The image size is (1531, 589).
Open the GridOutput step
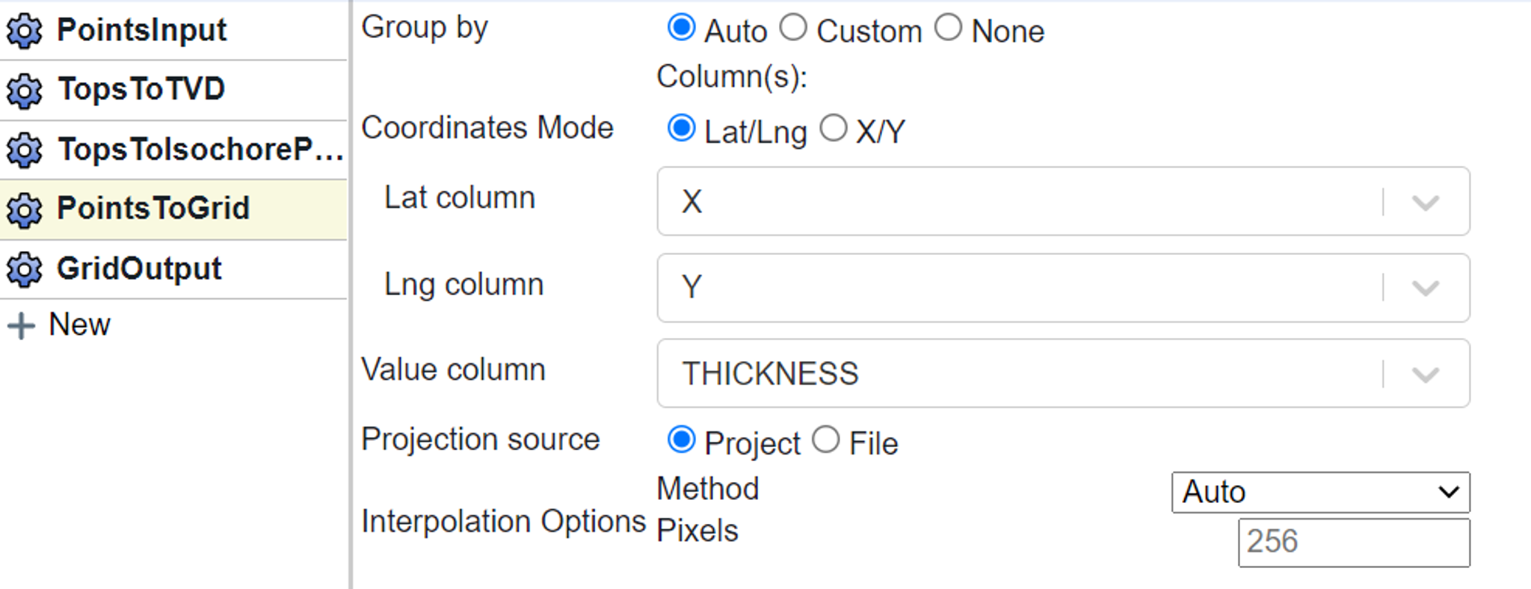click(x=139, y=269)
